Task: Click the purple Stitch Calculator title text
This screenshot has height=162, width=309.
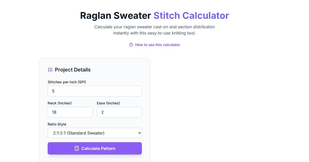Action: click(x=191, y=15)
